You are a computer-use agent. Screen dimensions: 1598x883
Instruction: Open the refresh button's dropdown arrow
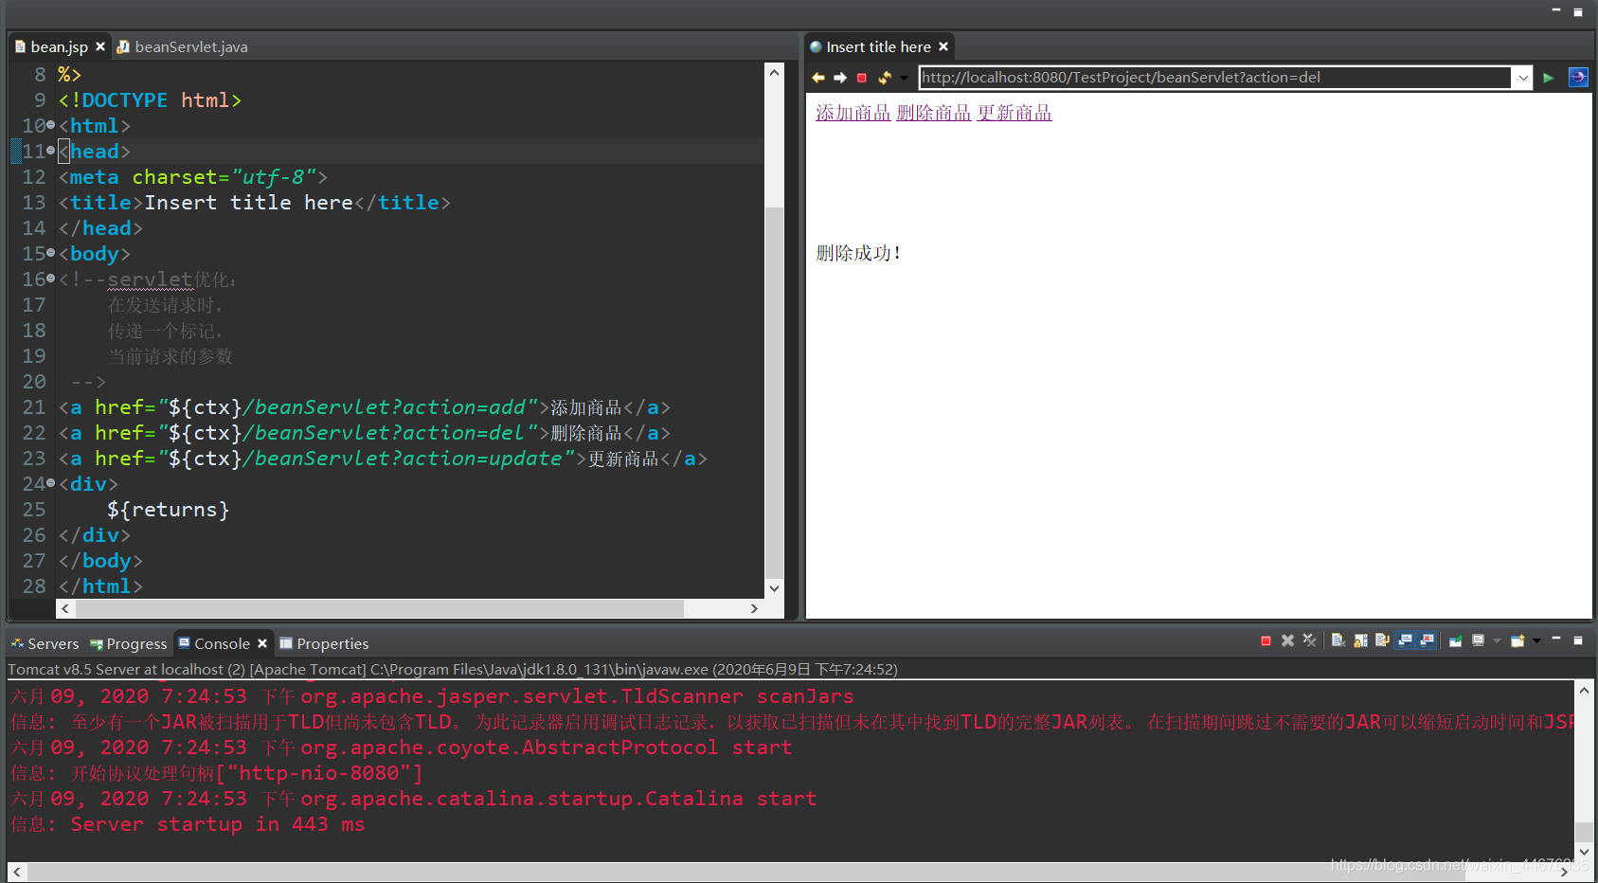pos(904,78)
